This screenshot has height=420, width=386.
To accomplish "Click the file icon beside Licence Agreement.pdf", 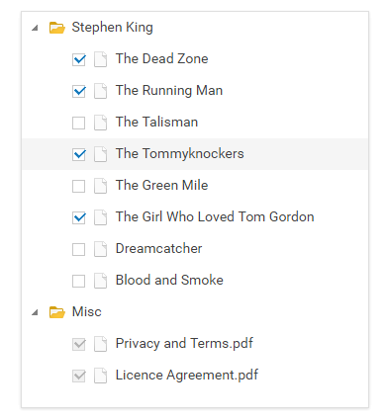I will pos(100,376).
